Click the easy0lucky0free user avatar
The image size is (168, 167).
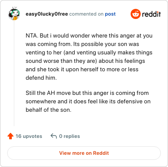(x=14, y=13)
